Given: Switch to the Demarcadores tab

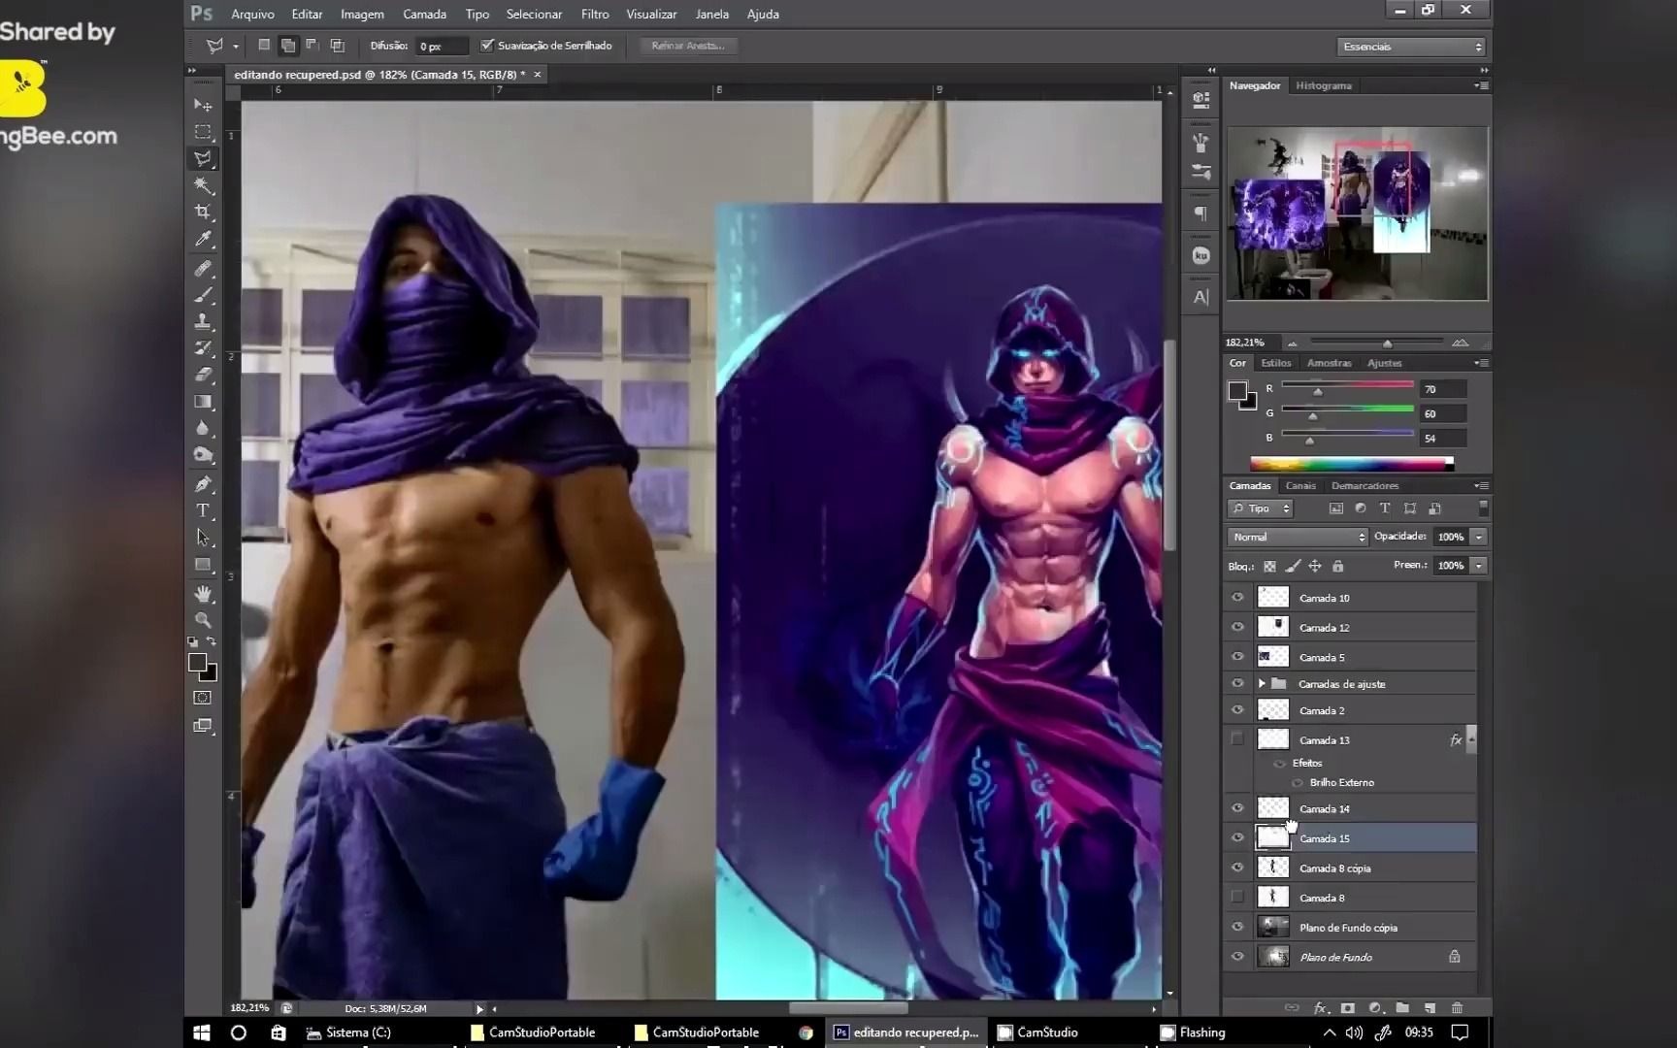Looking at the screenshot, I should 1365,485.
